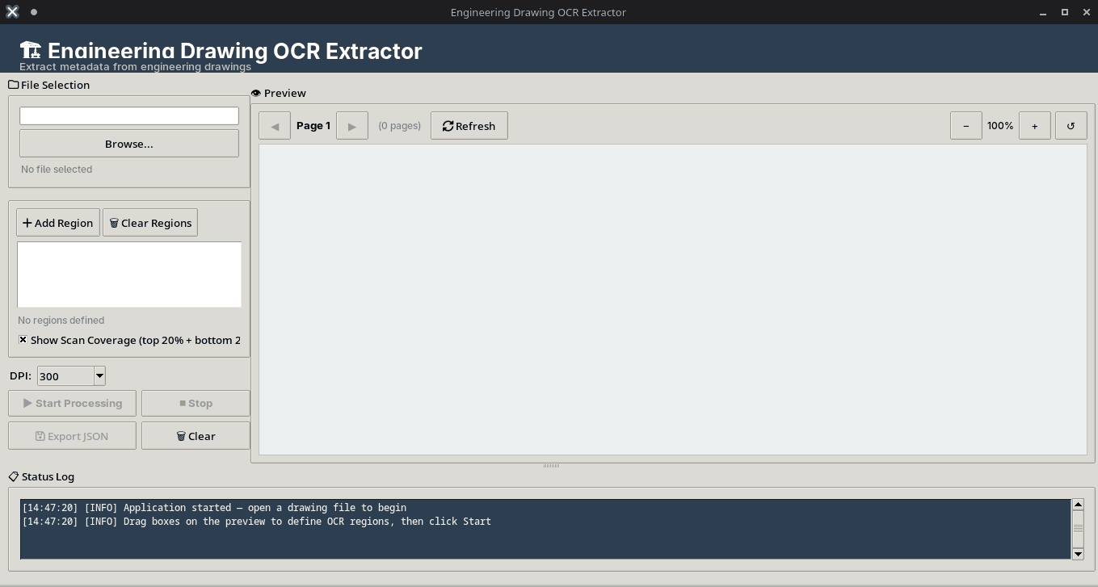Image resolution: width=1098 pixels, height=587 pixels.
Task: Open the window menu X icon in title bar
Action: tap(12, 12)
